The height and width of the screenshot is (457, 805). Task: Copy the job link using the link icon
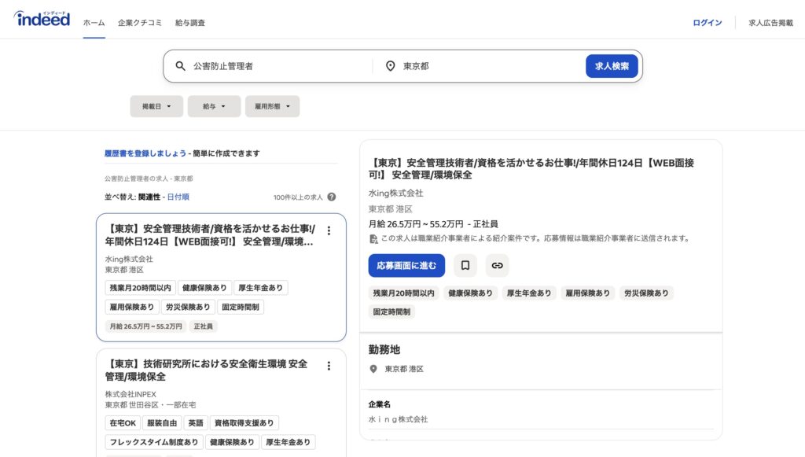[x=496, y=265]
